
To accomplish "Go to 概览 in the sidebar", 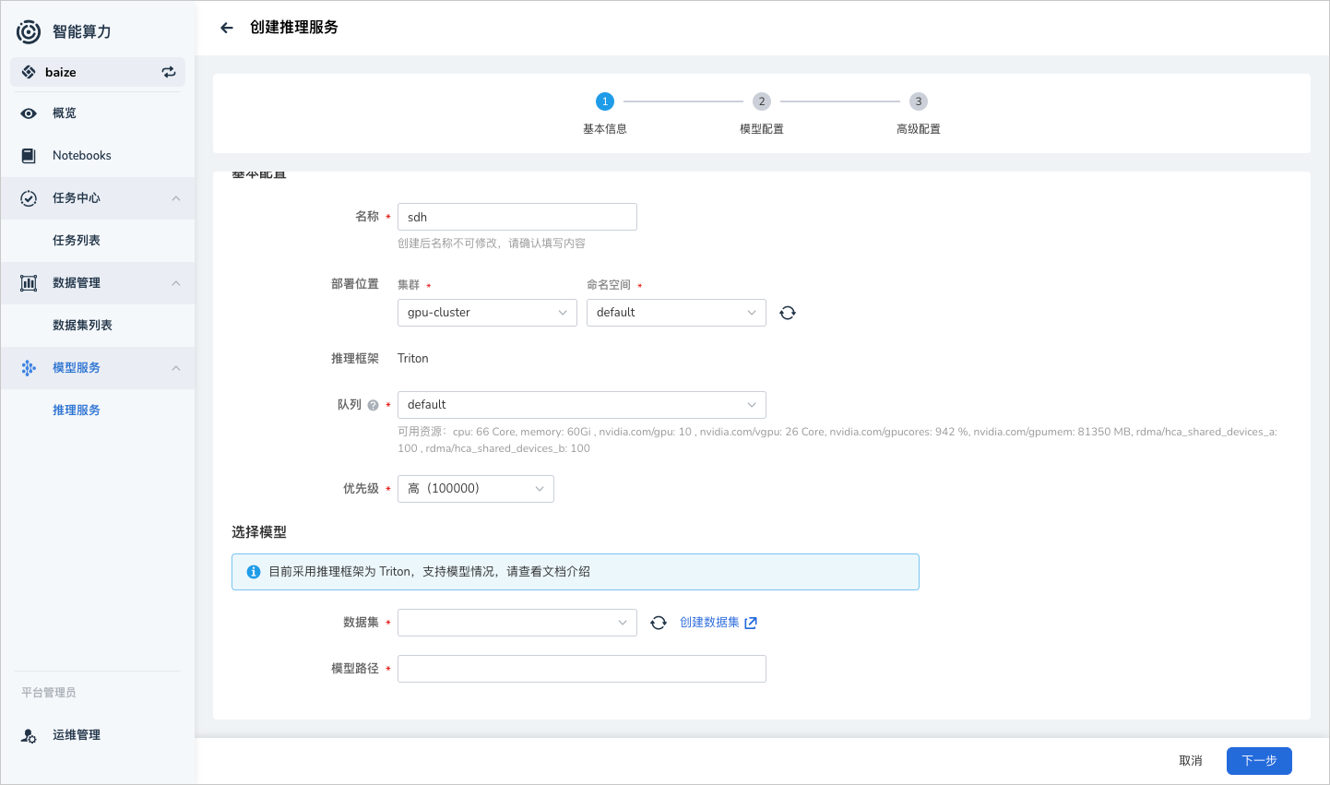I will coord(98,113).
